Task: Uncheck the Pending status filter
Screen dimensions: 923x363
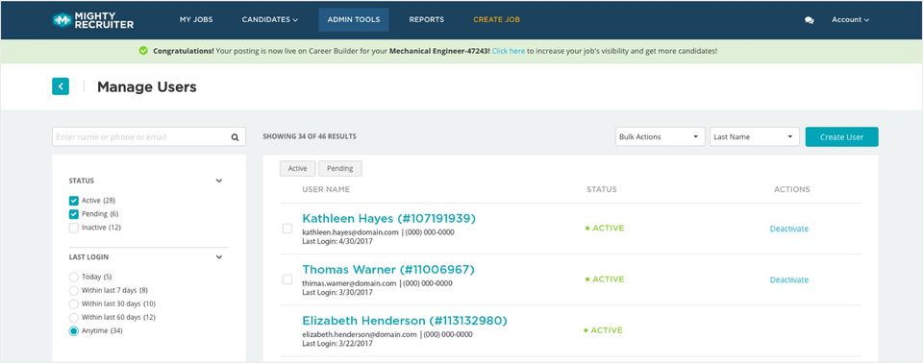Action: (x=74, y=214)
